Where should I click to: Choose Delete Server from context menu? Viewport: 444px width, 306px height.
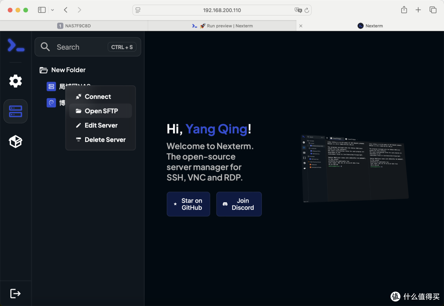[105, 140]
